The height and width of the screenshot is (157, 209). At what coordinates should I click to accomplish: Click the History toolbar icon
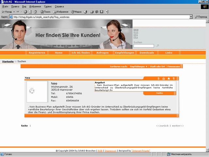coord(86,12)
